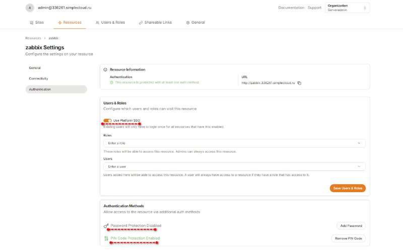
Task: Expand the Users dropdown chevron
Action: click(x=359, y=166)
